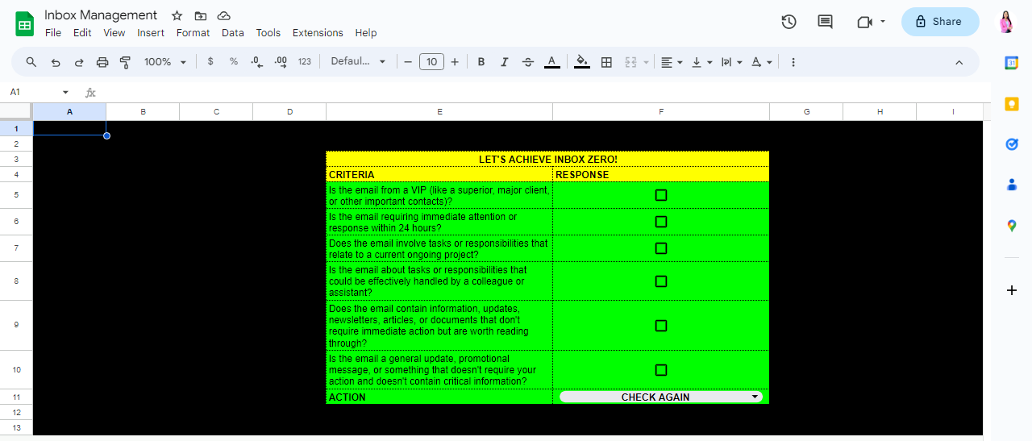
Task: Open the text color picker
Action: [551, 62]
